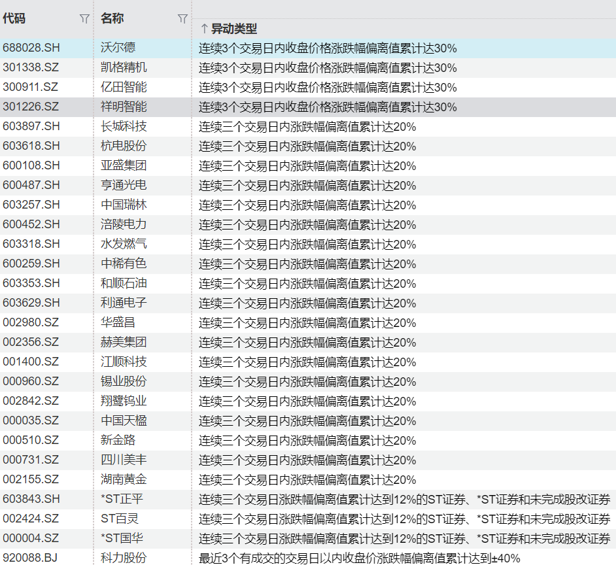Click stock name 湖南黄金
The image size is (616, 565).
pyautogui.click(x=124, y=479)
